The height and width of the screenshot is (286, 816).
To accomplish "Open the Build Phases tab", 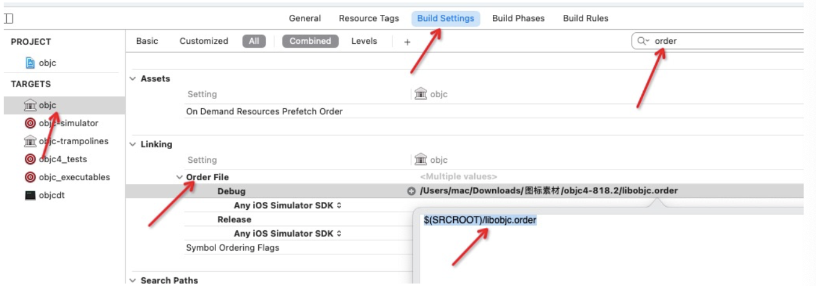I will click(x=518, y=18).
